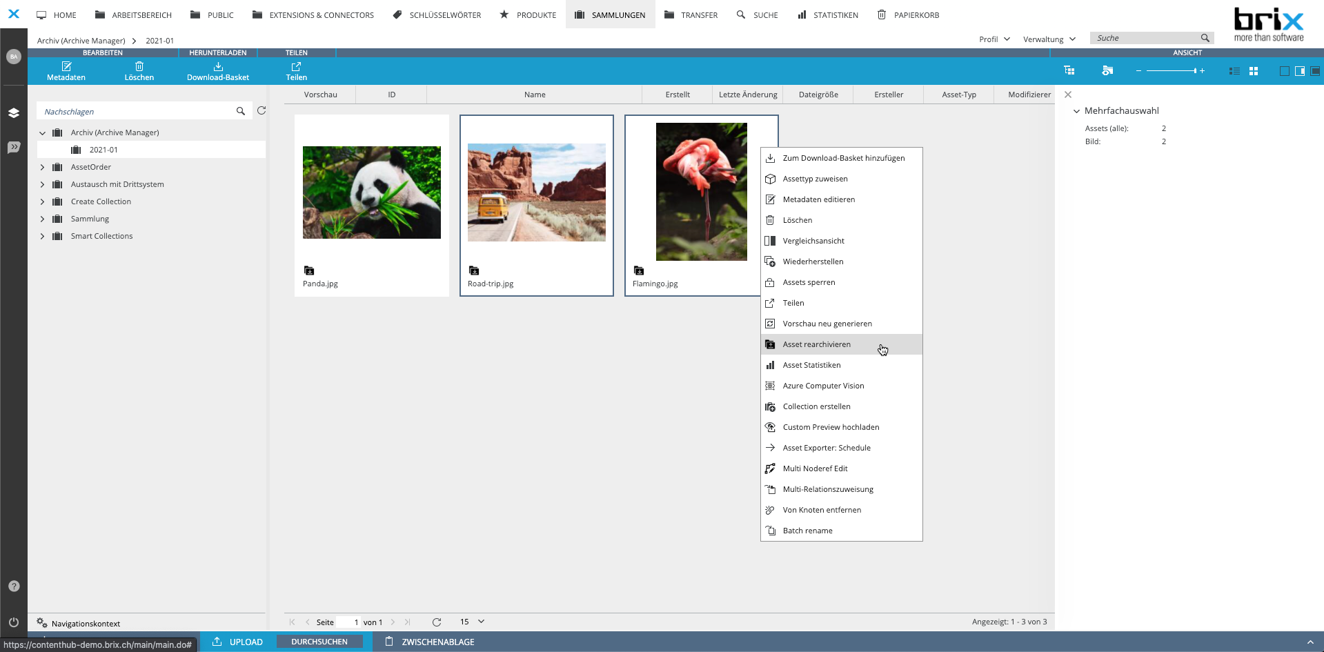Viewport: 1324px width, 652px height.
Task: Increase thumbnail size with plus icon
Action: (x=1202, y=70)
